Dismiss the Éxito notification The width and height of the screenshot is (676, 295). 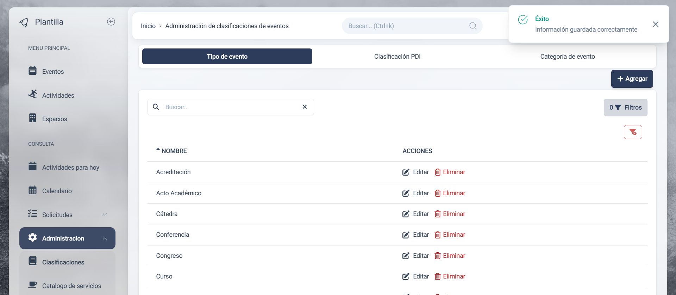click(x=655, y=24)
